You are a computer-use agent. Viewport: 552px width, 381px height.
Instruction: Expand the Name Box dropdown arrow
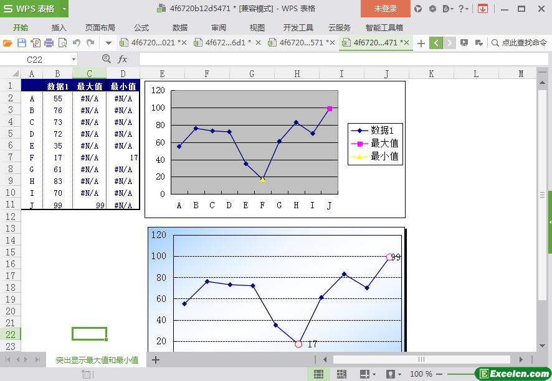74,60
